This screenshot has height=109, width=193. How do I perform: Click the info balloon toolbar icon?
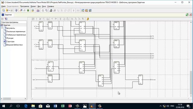[16, 11]
